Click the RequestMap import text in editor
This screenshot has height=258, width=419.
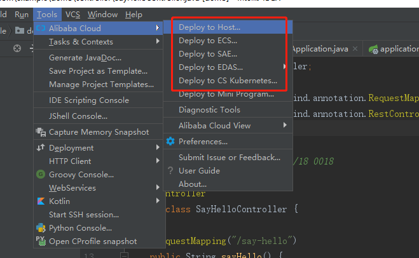[394, 98]
